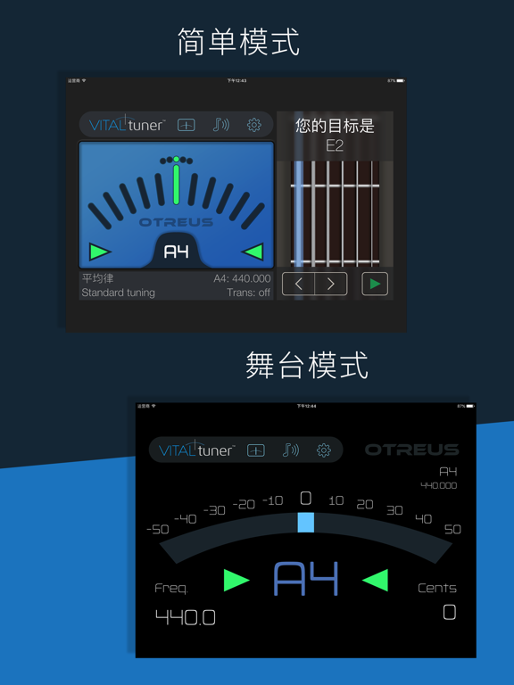Tap tone generator note icon in stage mode
The width and height of the screenshot is (514, 685).
click(291, 450)
